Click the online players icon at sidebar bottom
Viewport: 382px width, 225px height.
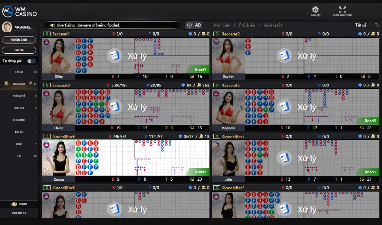[14, 204]
